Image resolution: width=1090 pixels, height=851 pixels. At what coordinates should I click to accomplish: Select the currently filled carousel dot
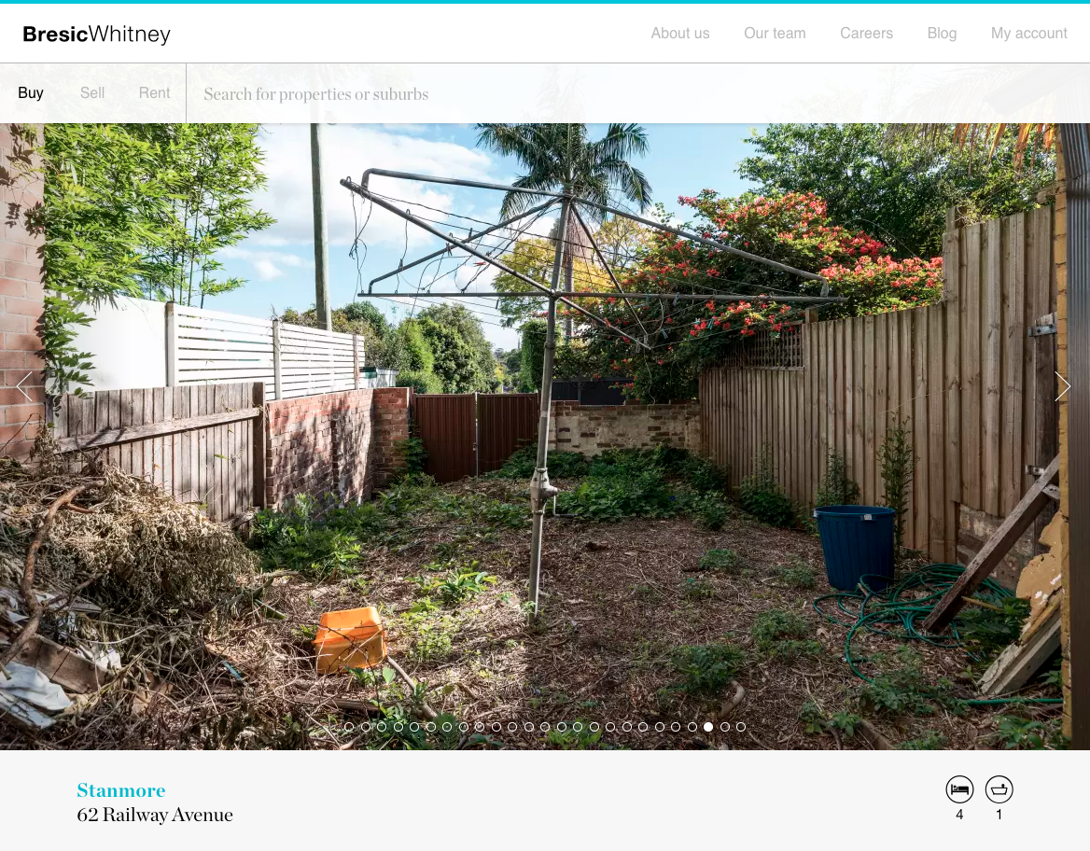coord(708,727)
